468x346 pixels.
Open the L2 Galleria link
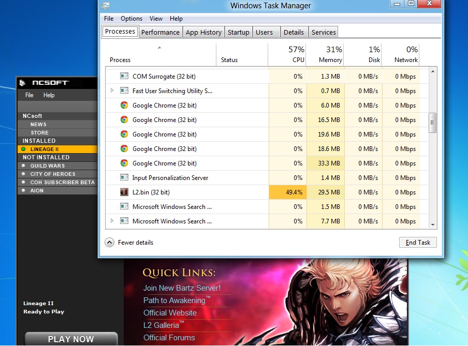(x=163, y=325)
